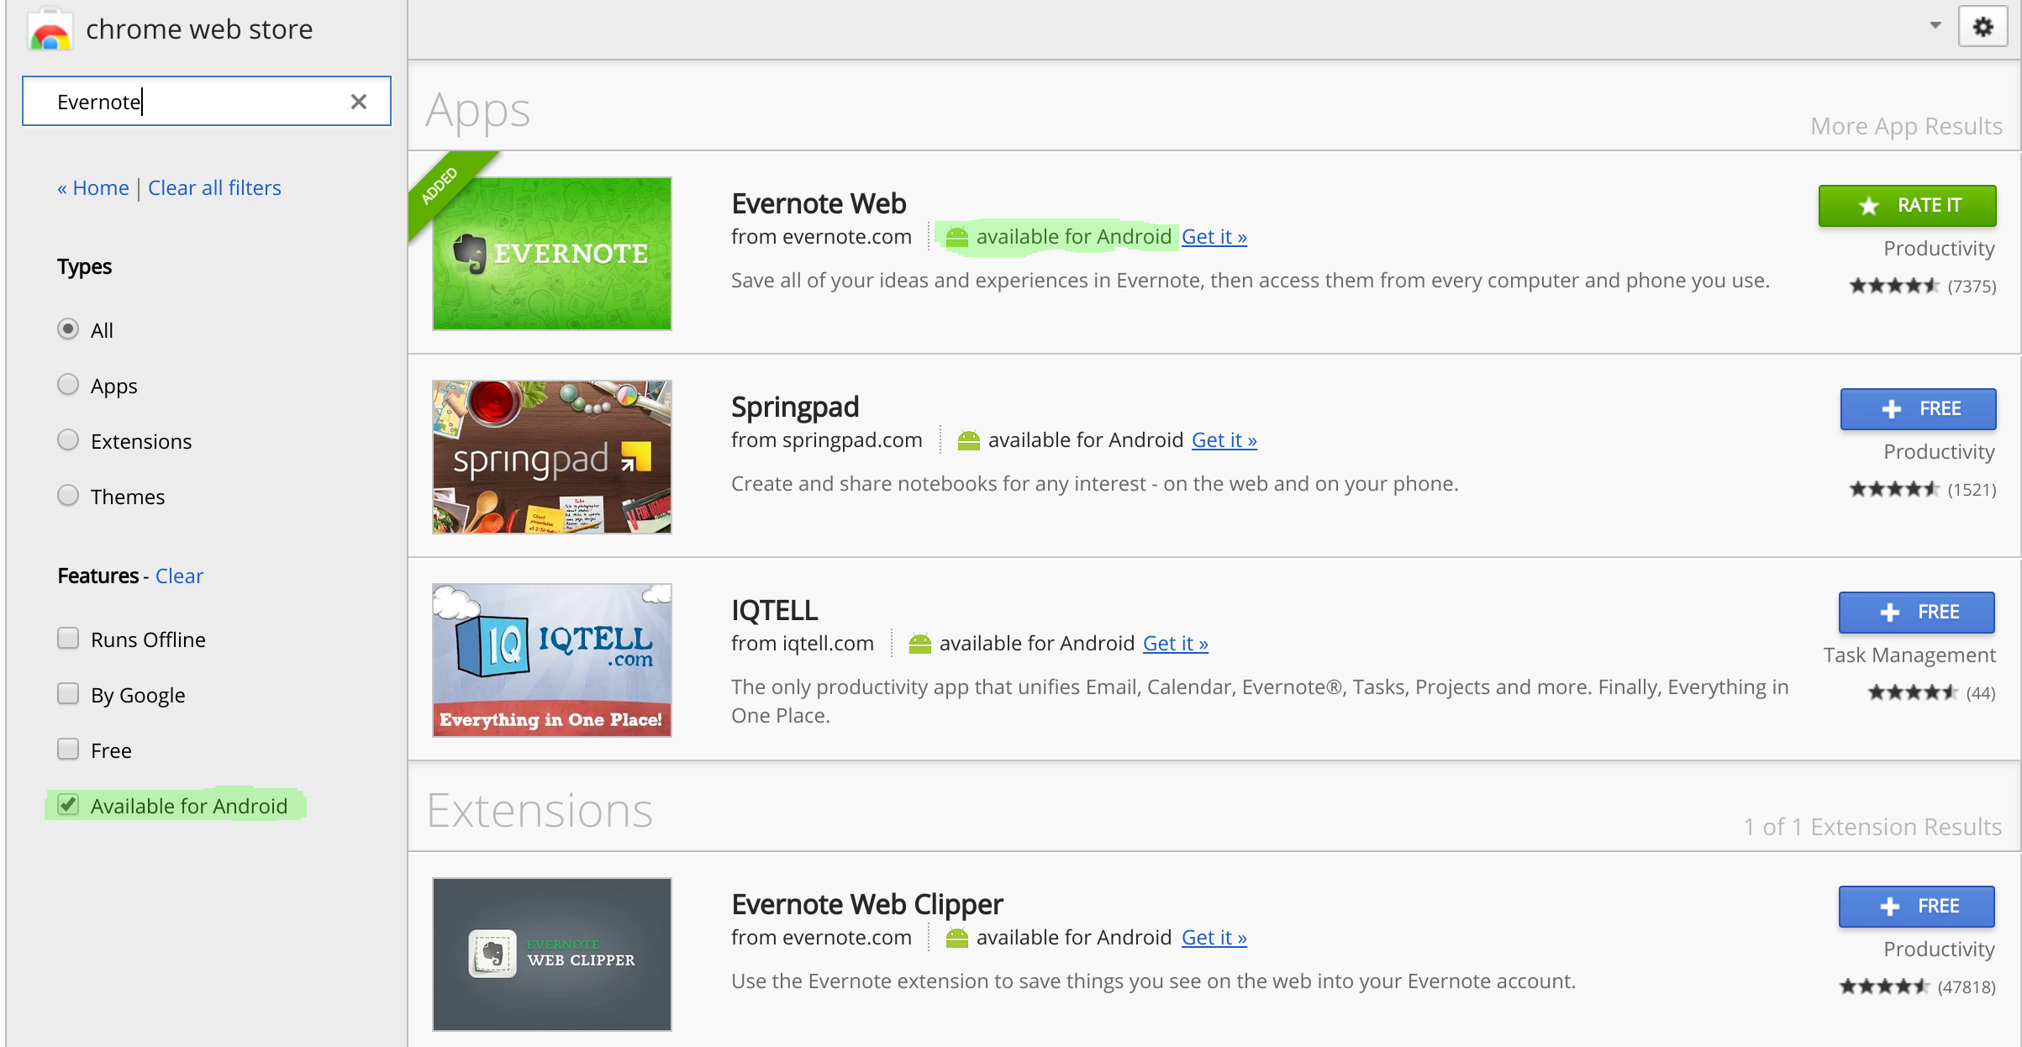Open More App Results
Viewport: 2022px width, 1047px height.
tap(1906, 126)
